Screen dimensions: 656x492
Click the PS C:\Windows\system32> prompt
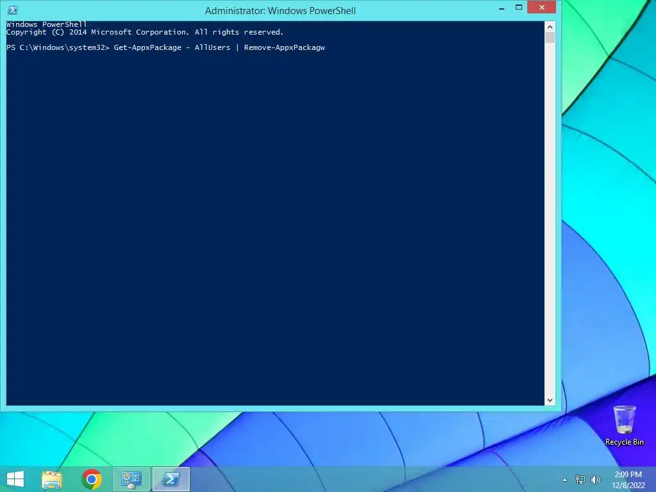[58, 47]
